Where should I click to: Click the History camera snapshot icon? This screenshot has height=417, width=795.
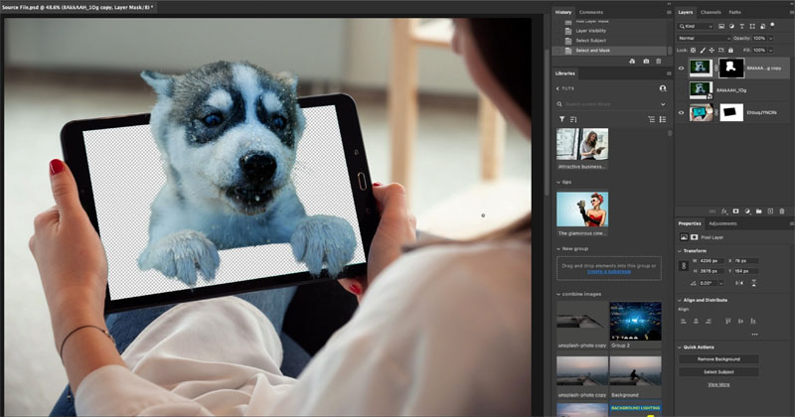646,62
